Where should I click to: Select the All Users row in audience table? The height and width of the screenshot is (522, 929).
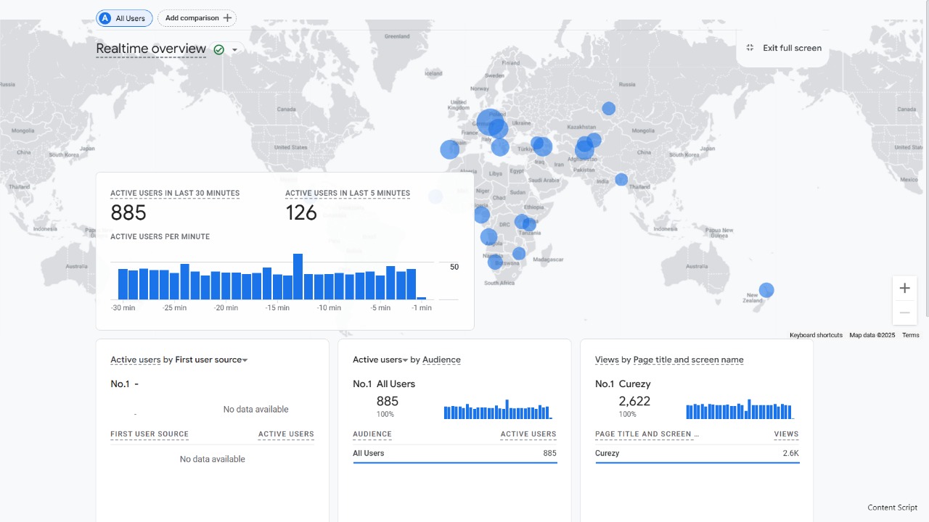(x=454, y=453)
